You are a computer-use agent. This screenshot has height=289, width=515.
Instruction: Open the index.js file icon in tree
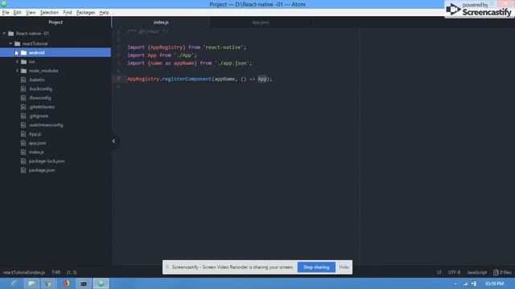pyautogui.click(x=23, y=152)
